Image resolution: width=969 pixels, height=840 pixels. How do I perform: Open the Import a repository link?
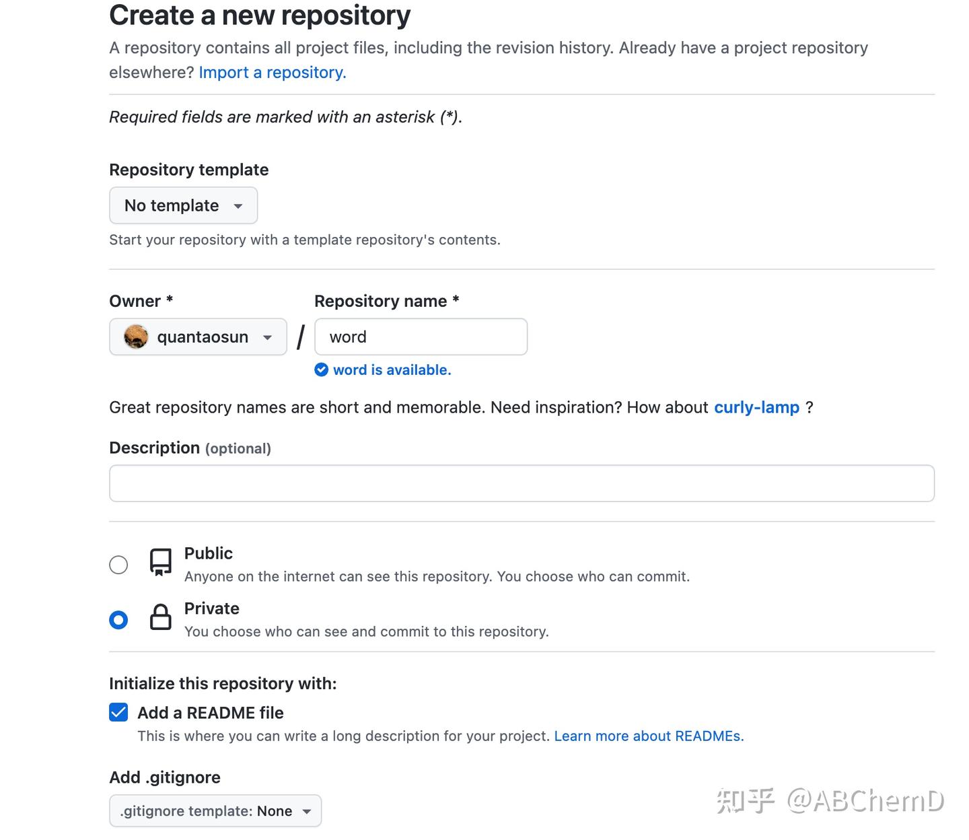click(271, 72)
